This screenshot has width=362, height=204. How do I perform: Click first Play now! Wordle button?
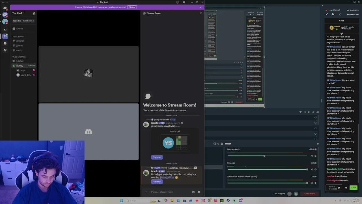coord(157,157)
